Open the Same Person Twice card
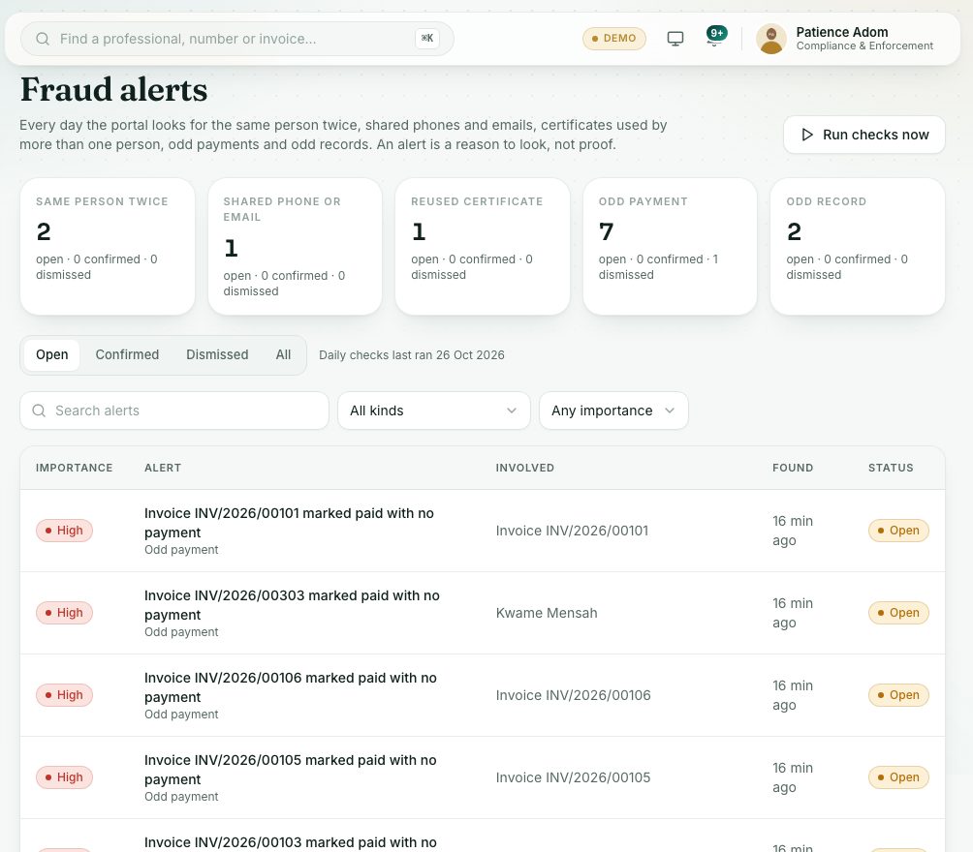The image size is (973, 852). coord(108,247)
